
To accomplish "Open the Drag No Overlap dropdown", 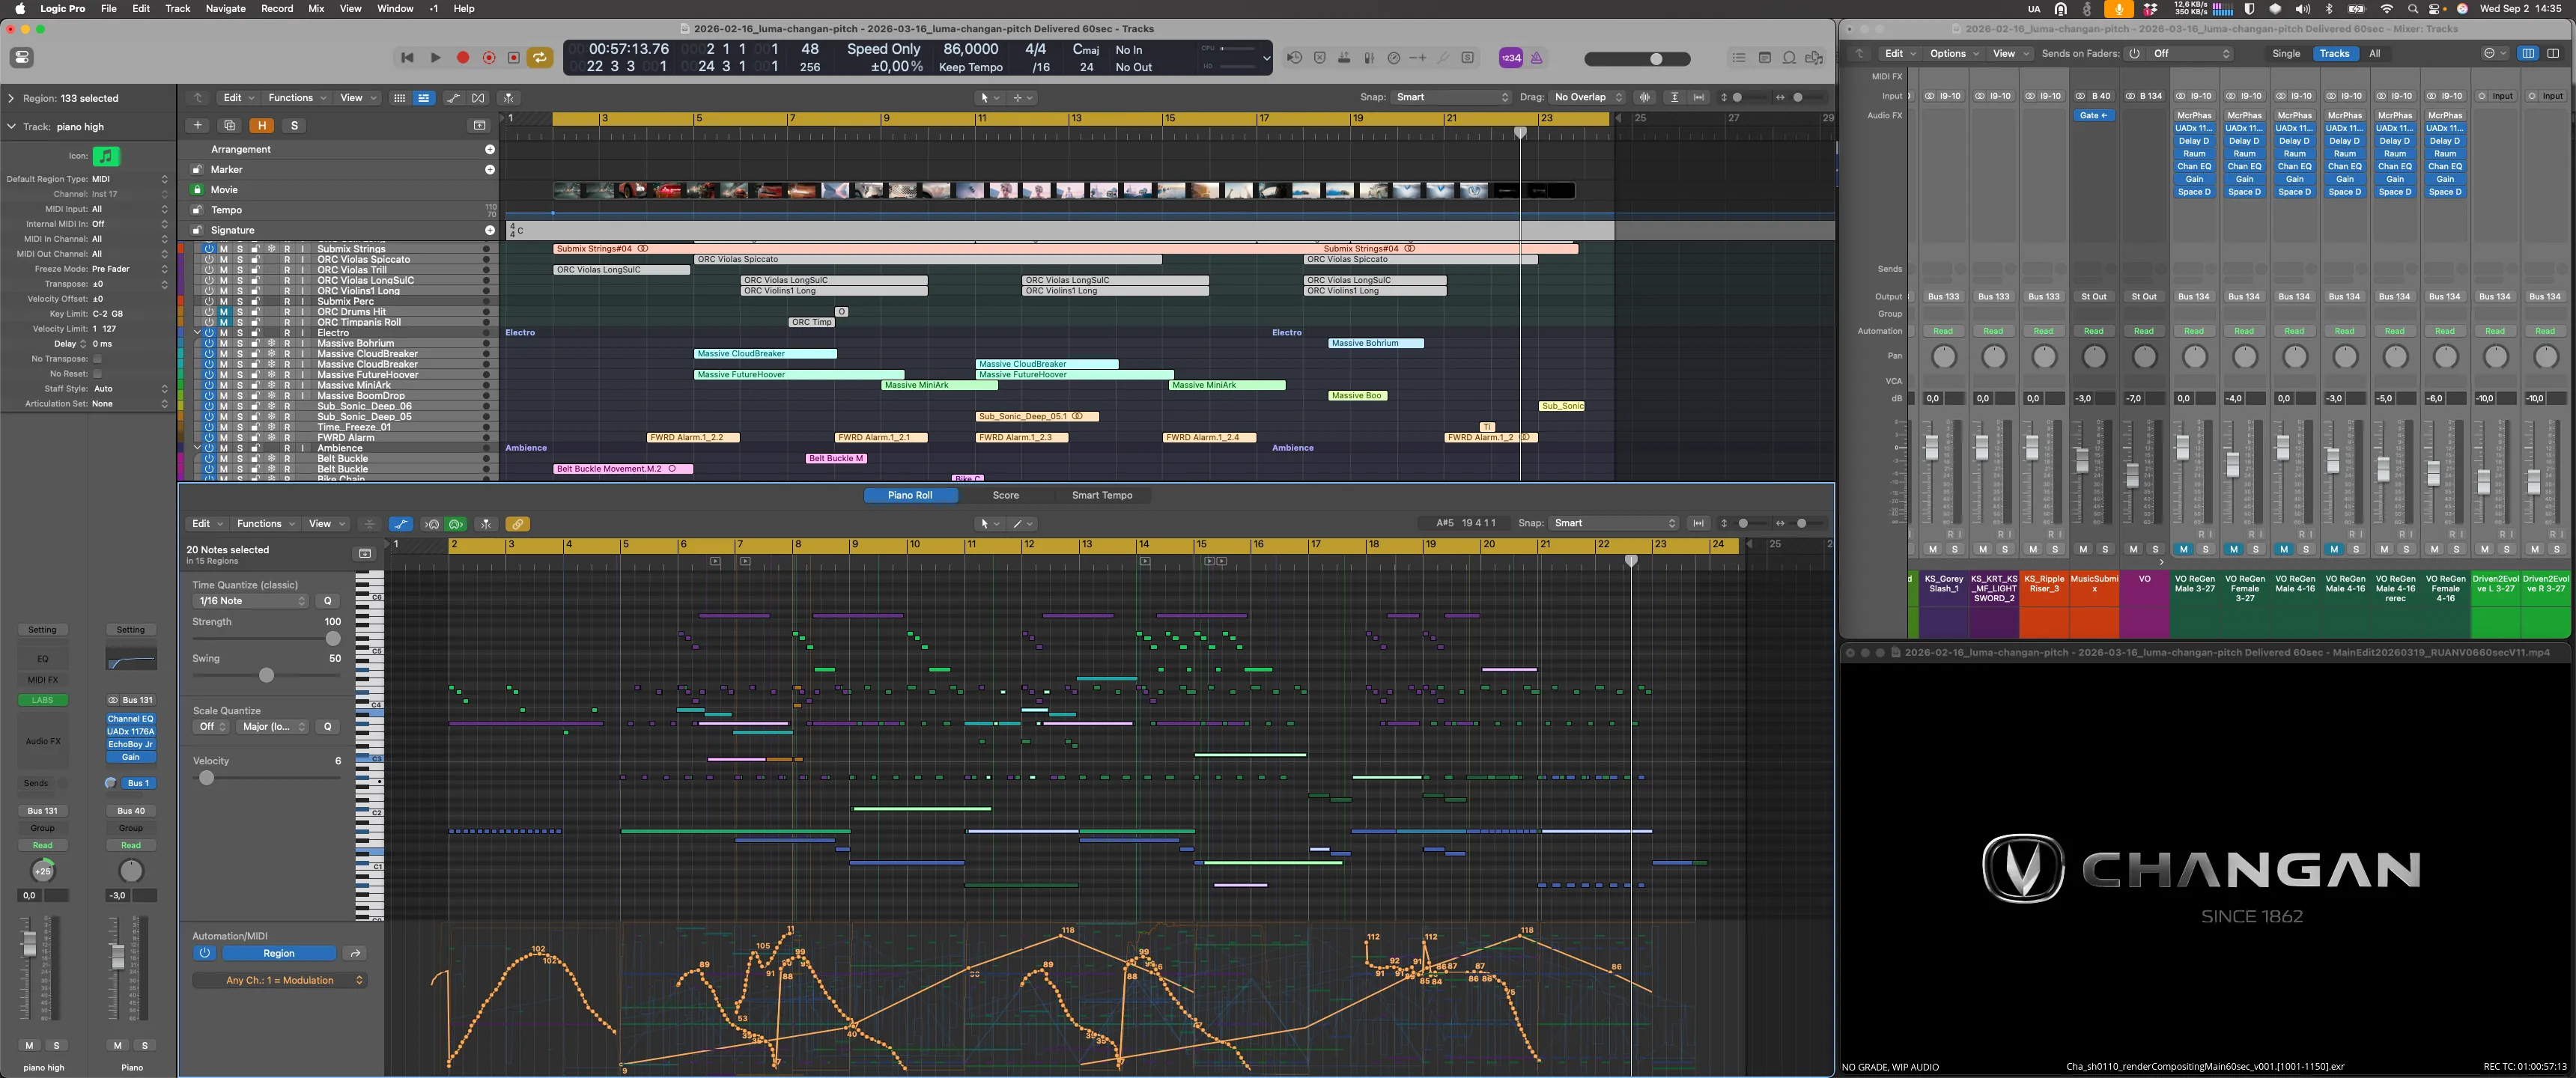I will pyautogui.click(x=1587, y=97).
